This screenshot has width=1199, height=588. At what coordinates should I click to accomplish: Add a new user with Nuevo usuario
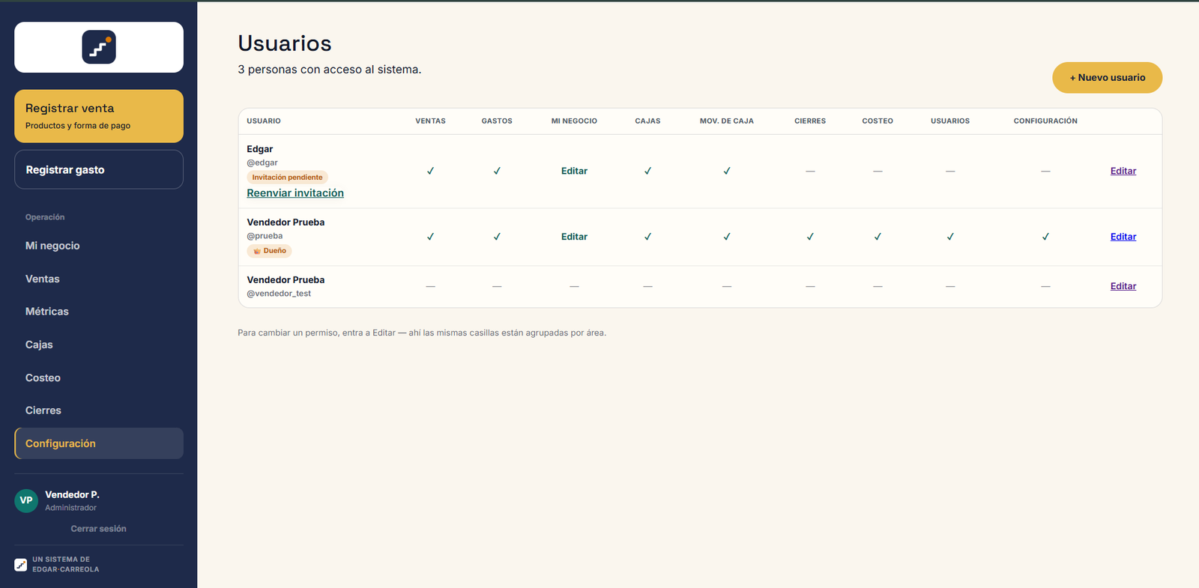[1107, 78]
